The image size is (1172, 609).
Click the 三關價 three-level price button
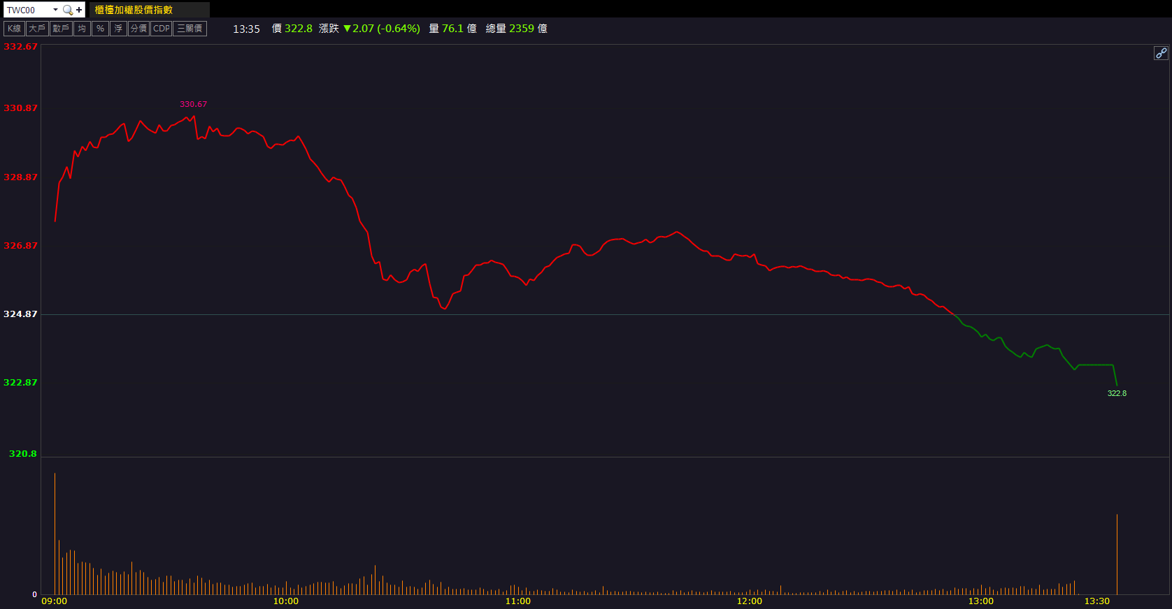[190, 29]
